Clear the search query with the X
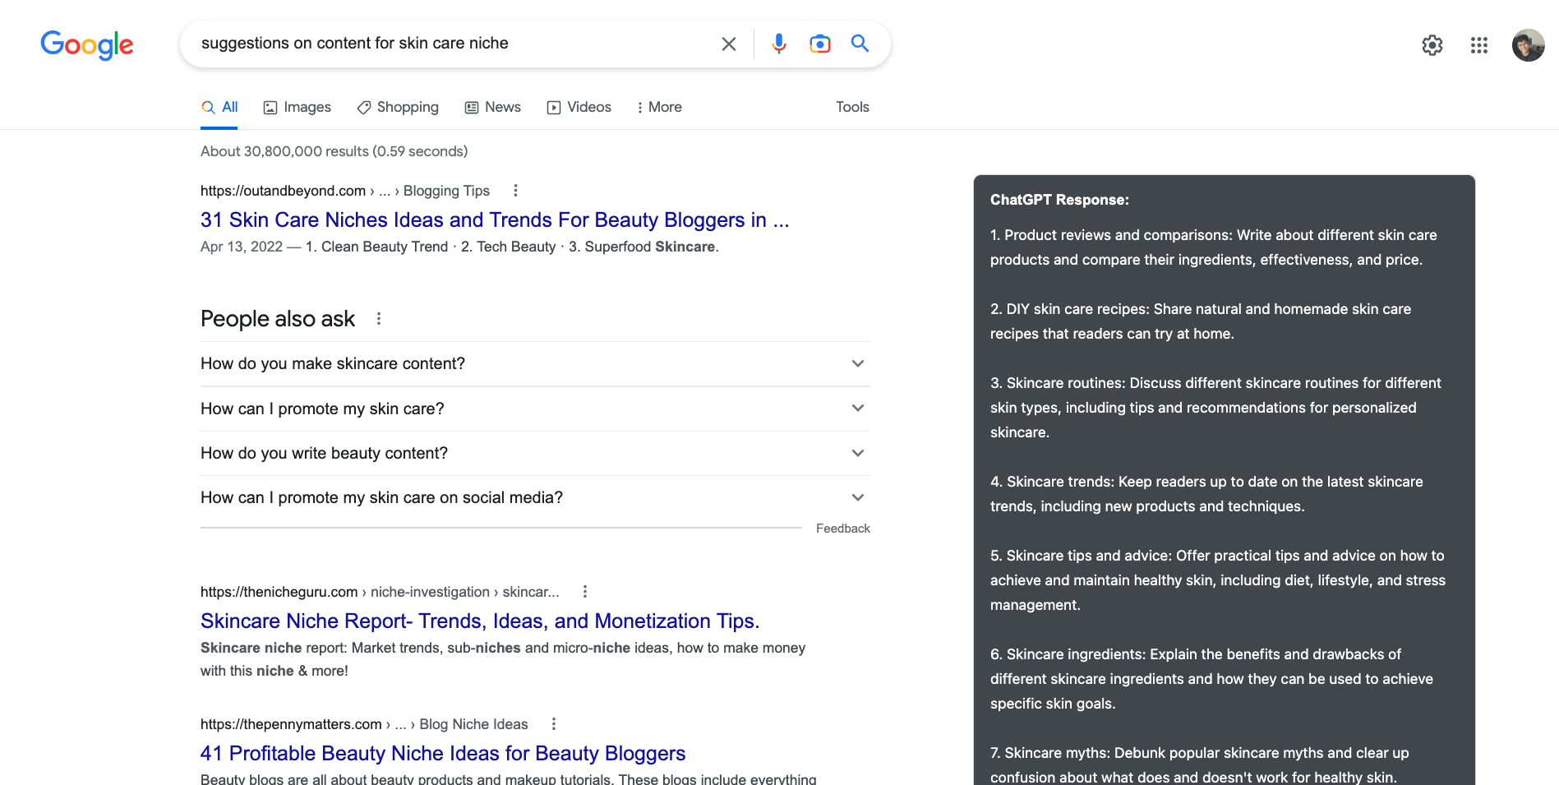Image resolution: width=1559 pixels, height=785 pixels. (728, 44)
